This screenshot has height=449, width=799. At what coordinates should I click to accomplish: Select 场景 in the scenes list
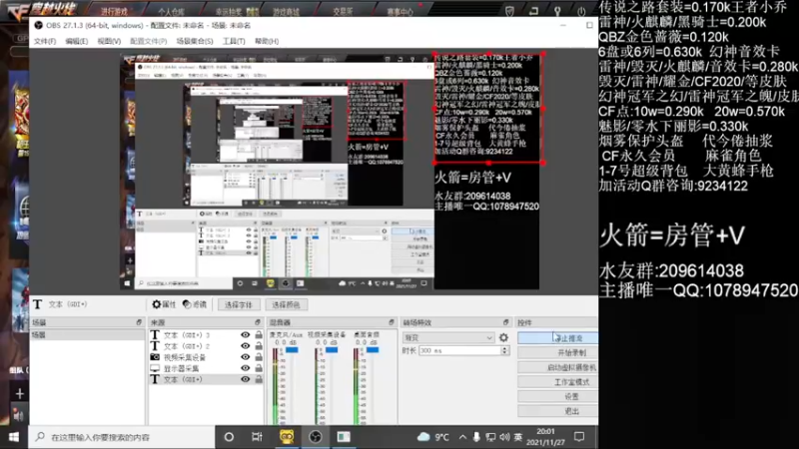(87, 335)
